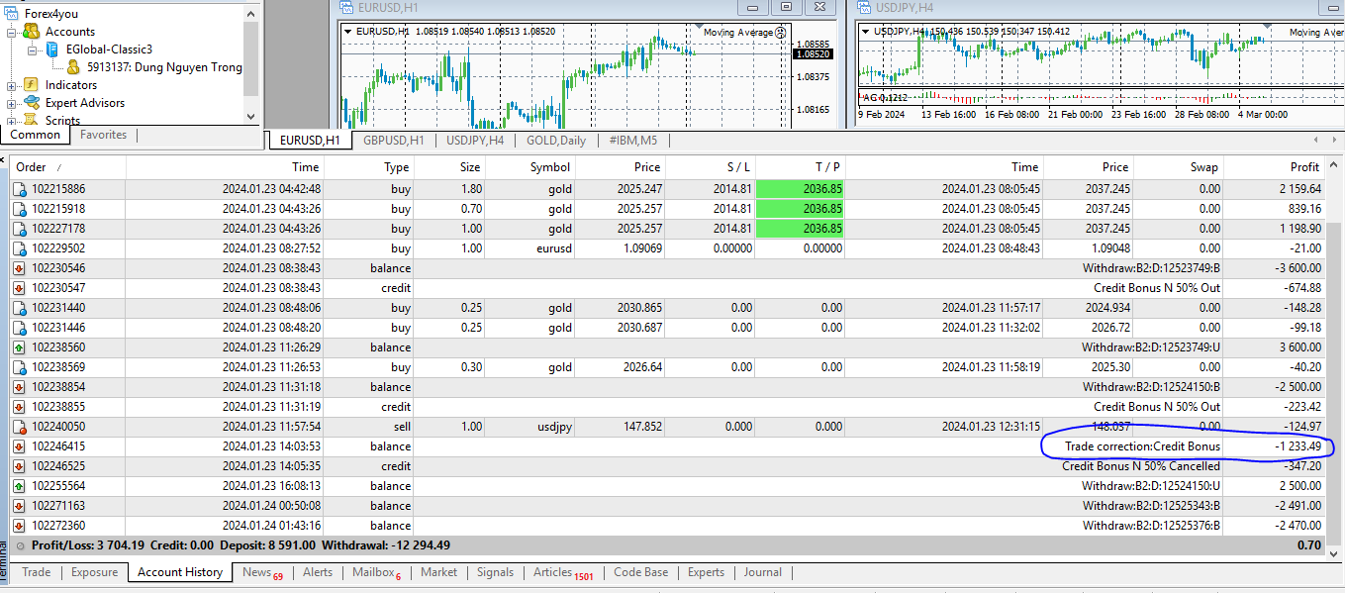Click the Expert Advisors hat icon
The height and width of the screenshot is (593, 1345).
tap(32, 103)
